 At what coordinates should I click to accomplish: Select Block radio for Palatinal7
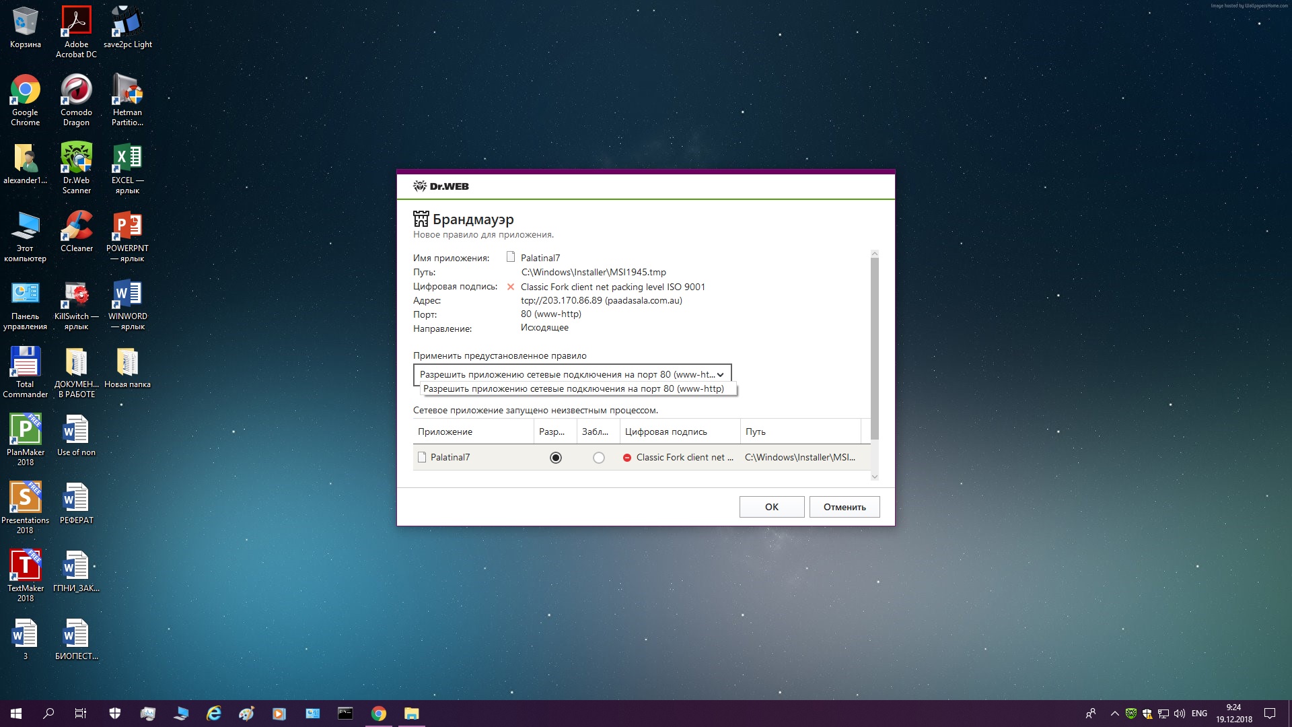[x=598, y=458]
